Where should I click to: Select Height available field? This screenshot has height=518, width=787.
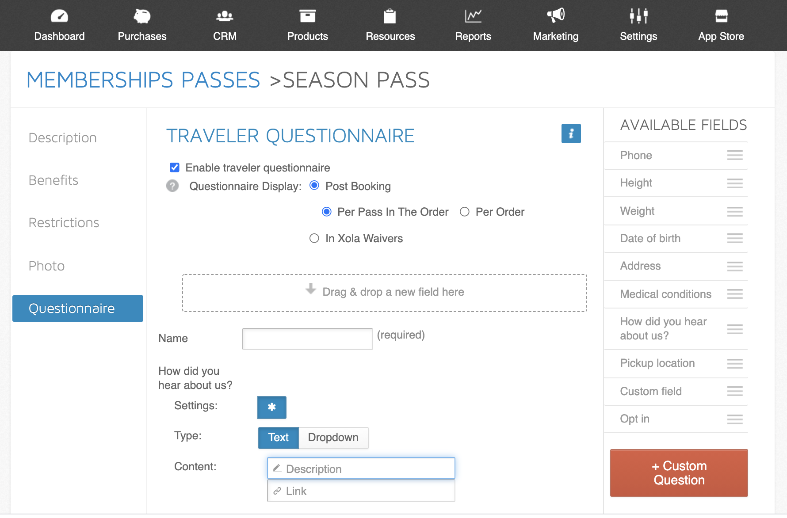(676, 183)
